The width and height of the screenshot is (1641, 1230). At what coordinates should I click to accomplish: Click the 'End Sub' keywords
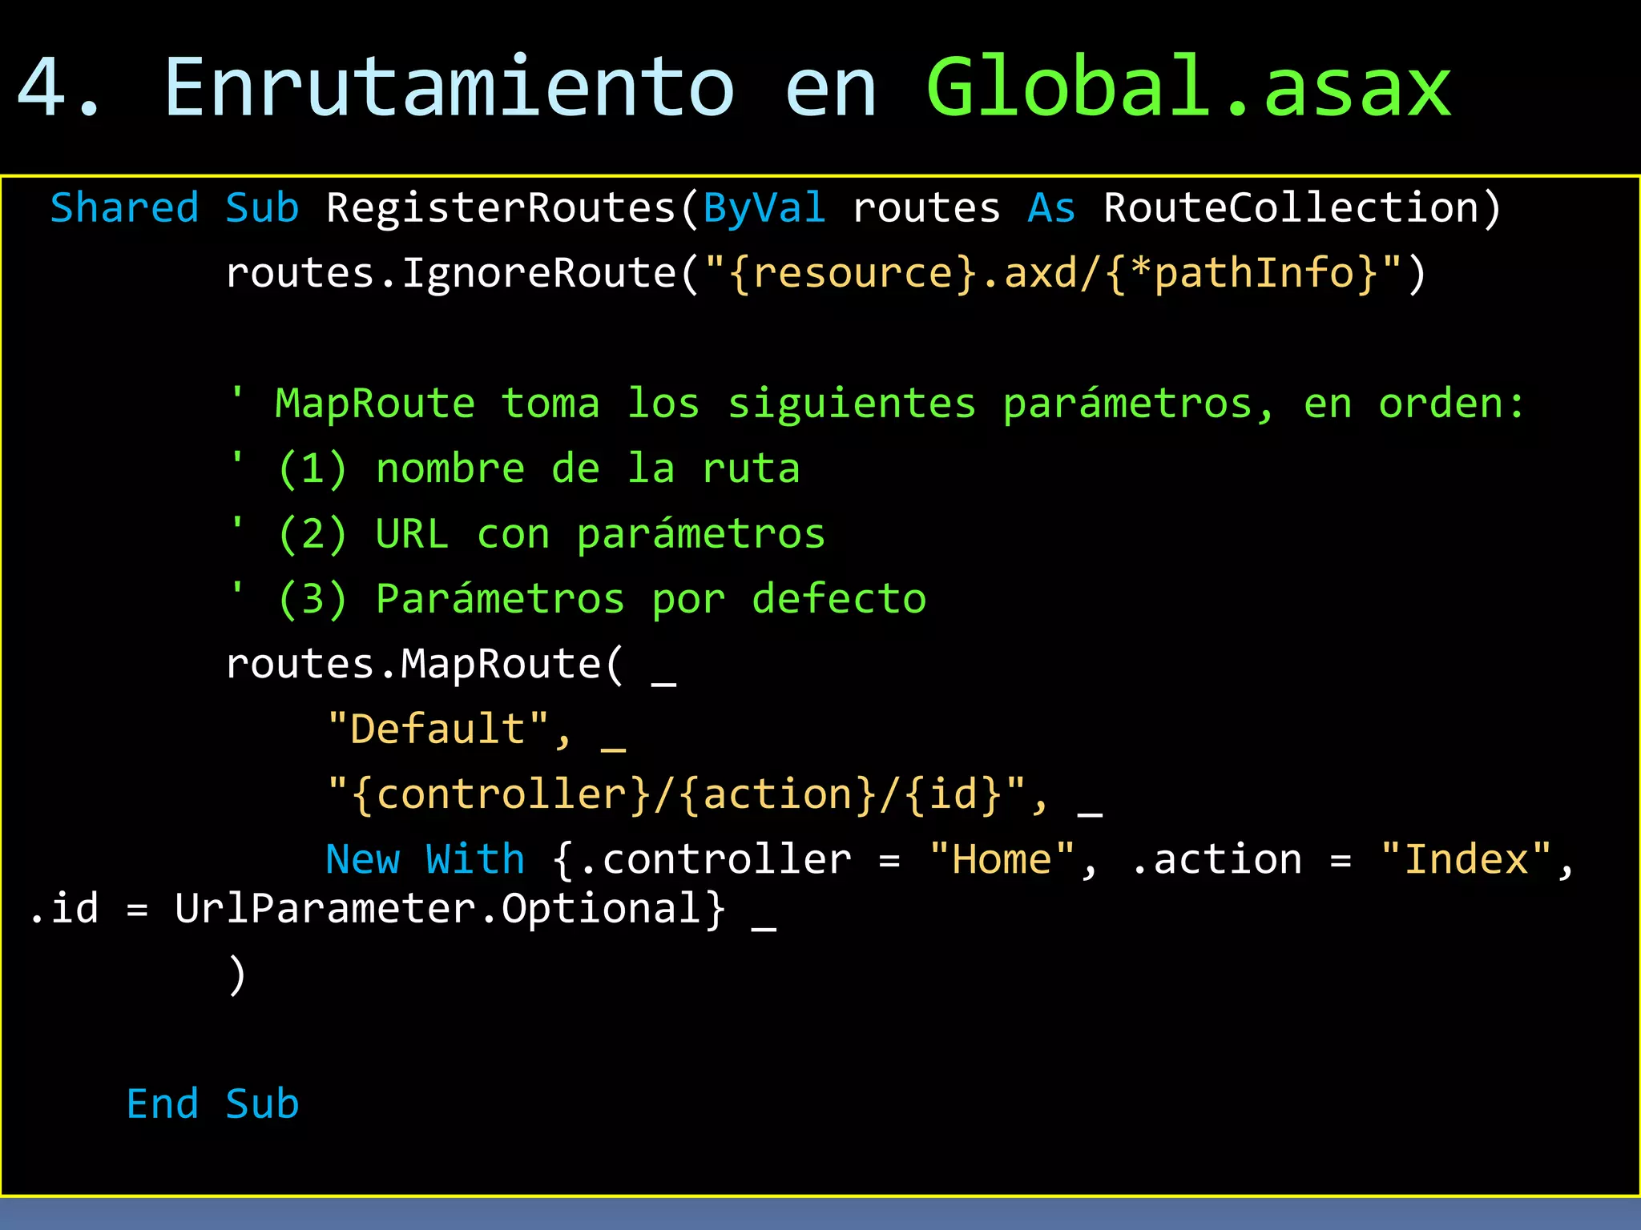tap(213, 1104)
